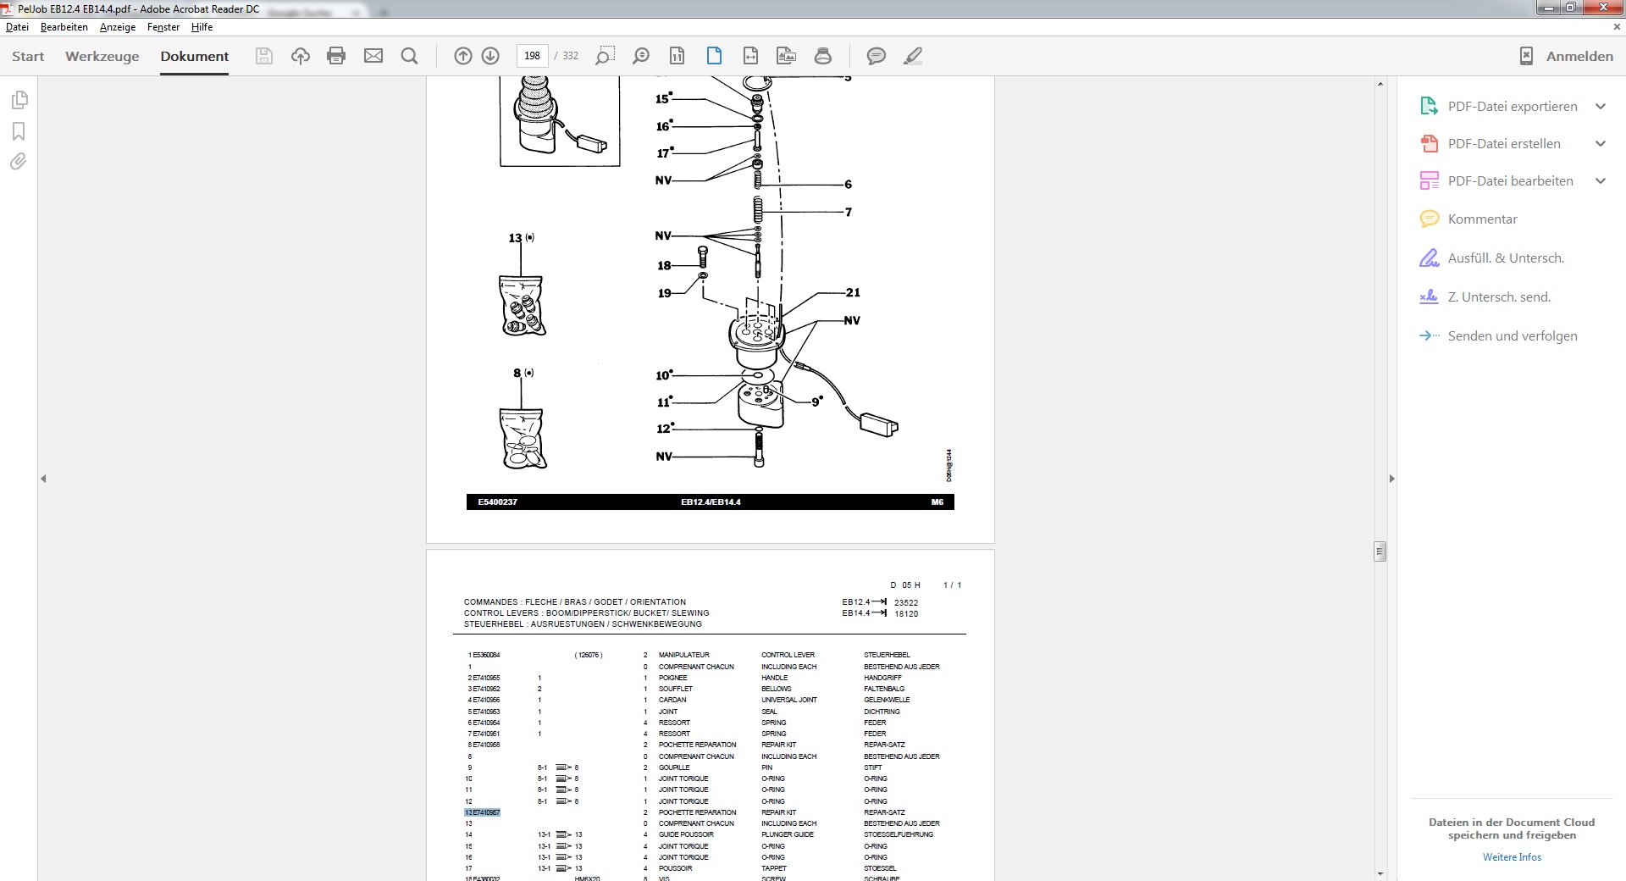
Task: Open stamp tool in toolbar
Action: click(x=822, y=56)
